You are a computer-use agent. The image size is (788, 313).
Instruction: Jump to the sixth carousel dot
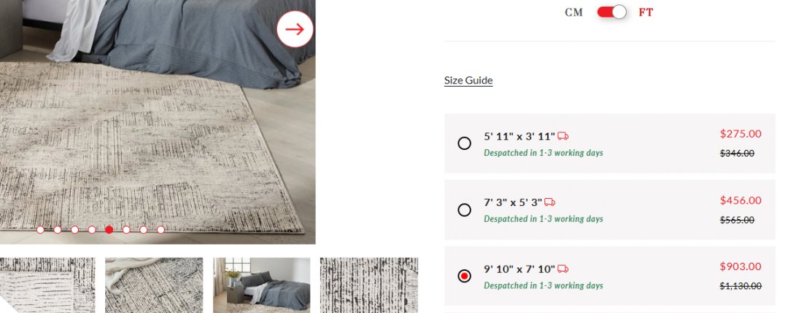point(126,230)
